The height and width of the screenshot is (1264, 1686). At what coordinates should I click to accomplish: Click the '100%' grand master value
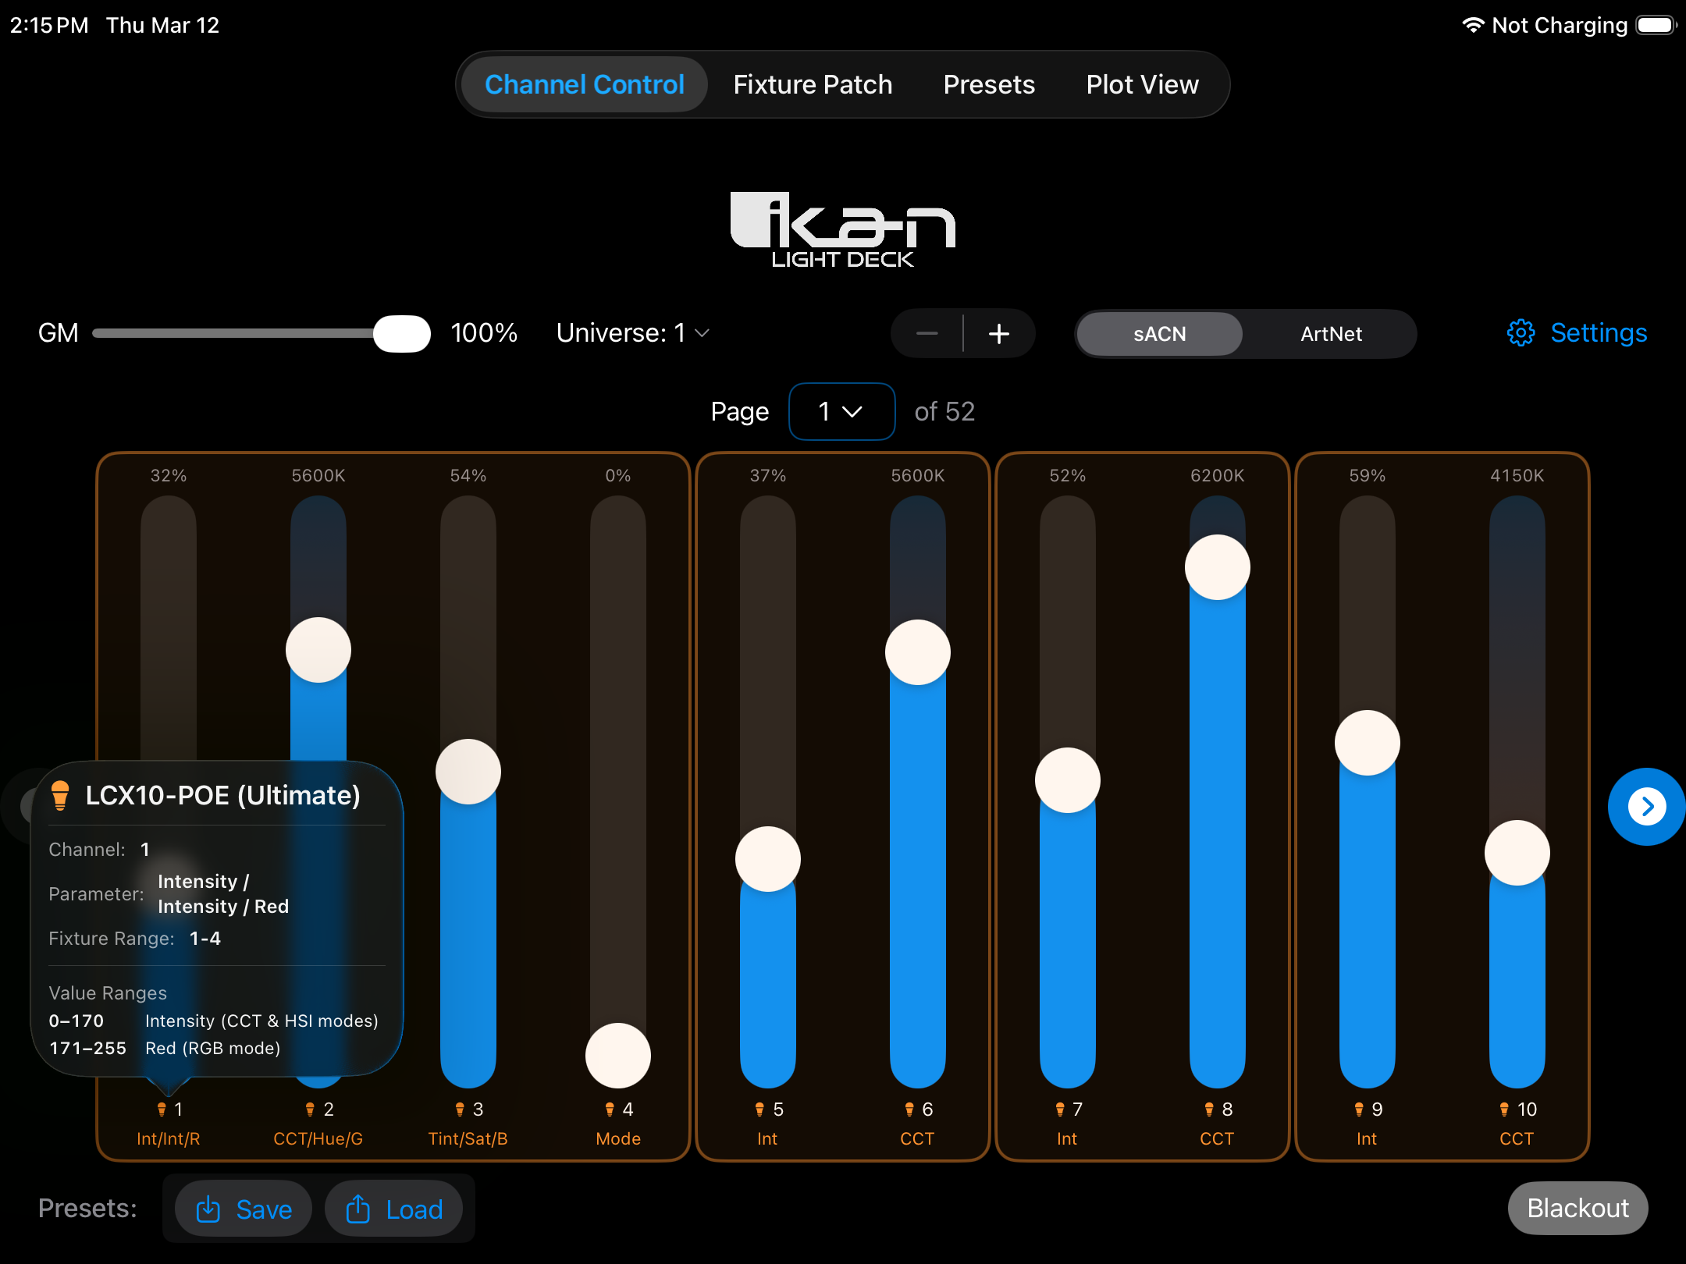[x=484, y=333]
